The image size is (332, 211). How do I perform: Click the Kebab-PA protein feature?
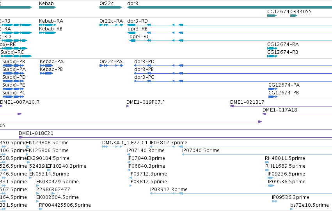click(x=46, y=66)
